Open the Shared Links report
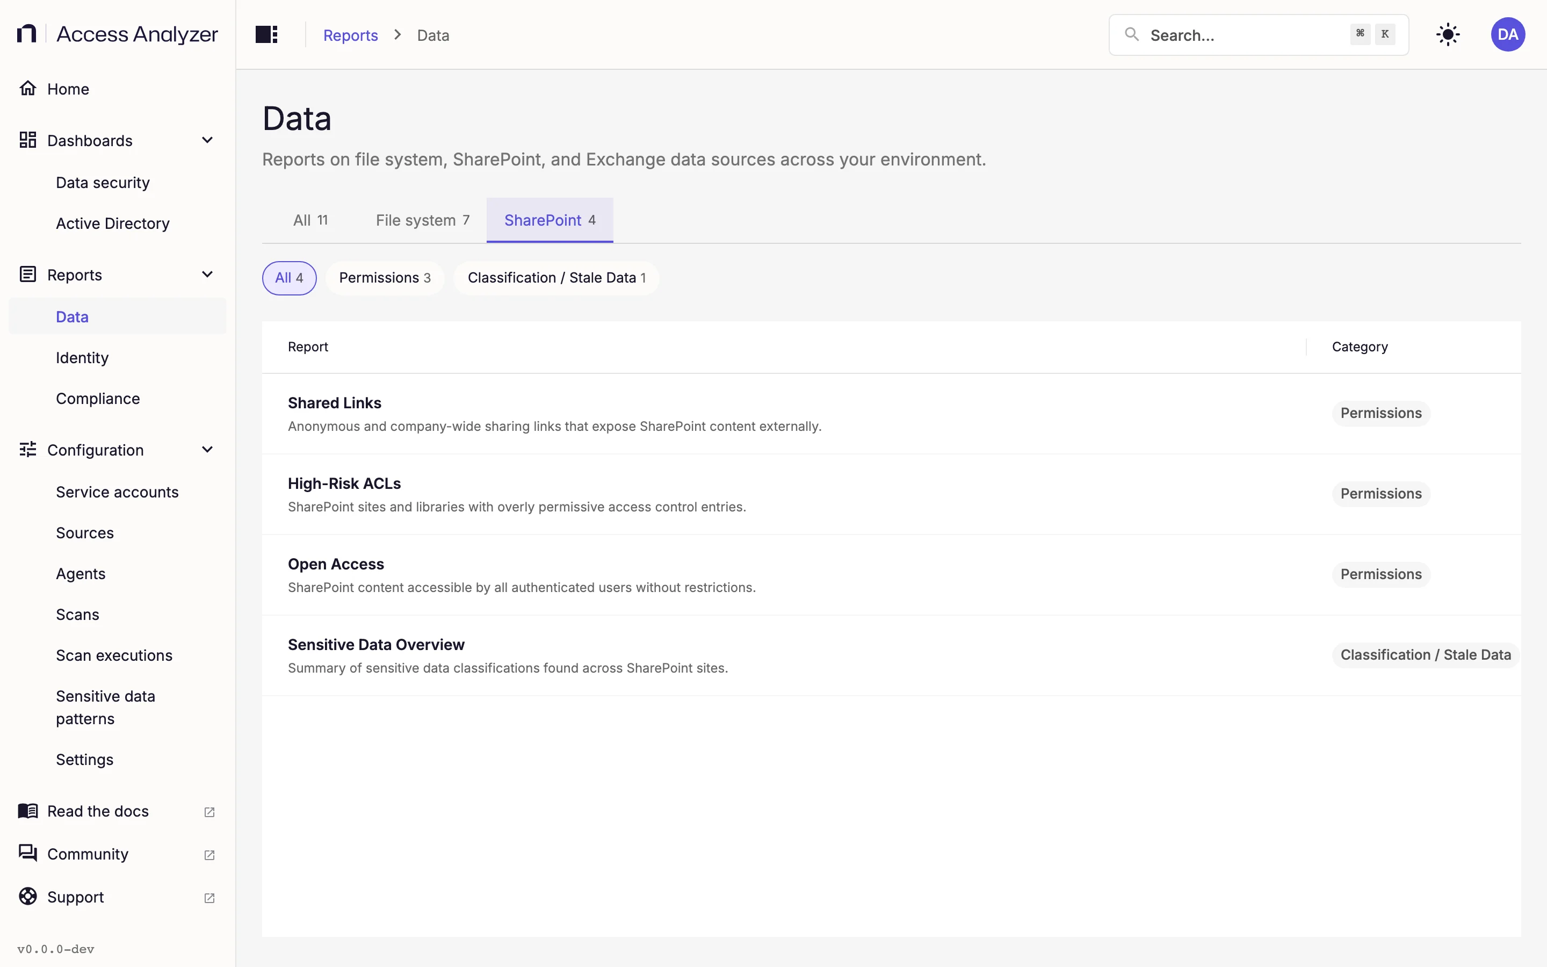The image size is (1547, 967). pyautogui.click(x=891, y=414)
